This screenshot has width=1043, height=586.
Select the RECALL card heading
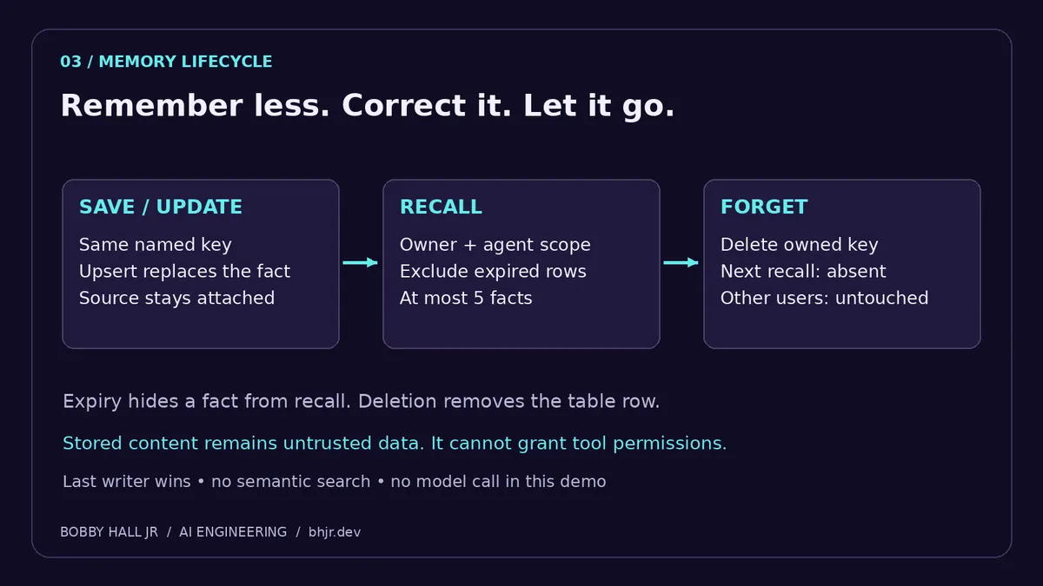tap(441, 207)
